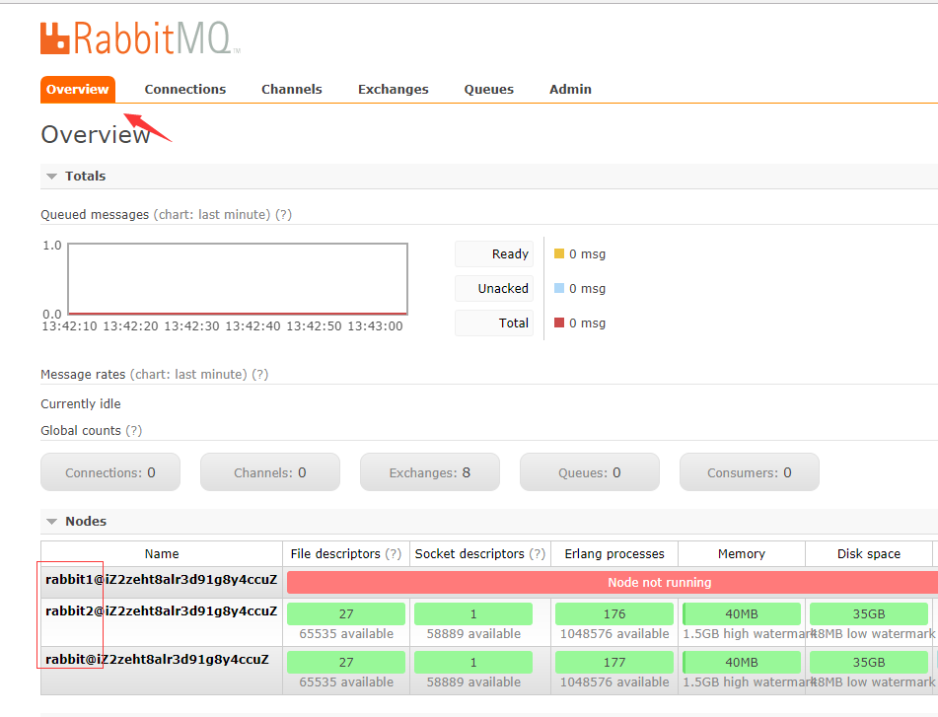Screen dimensions: 938x717
Task: Open node rabbit@iZ2zeht8alr3d91g8y4ccuZ
Action: point(158,660)
